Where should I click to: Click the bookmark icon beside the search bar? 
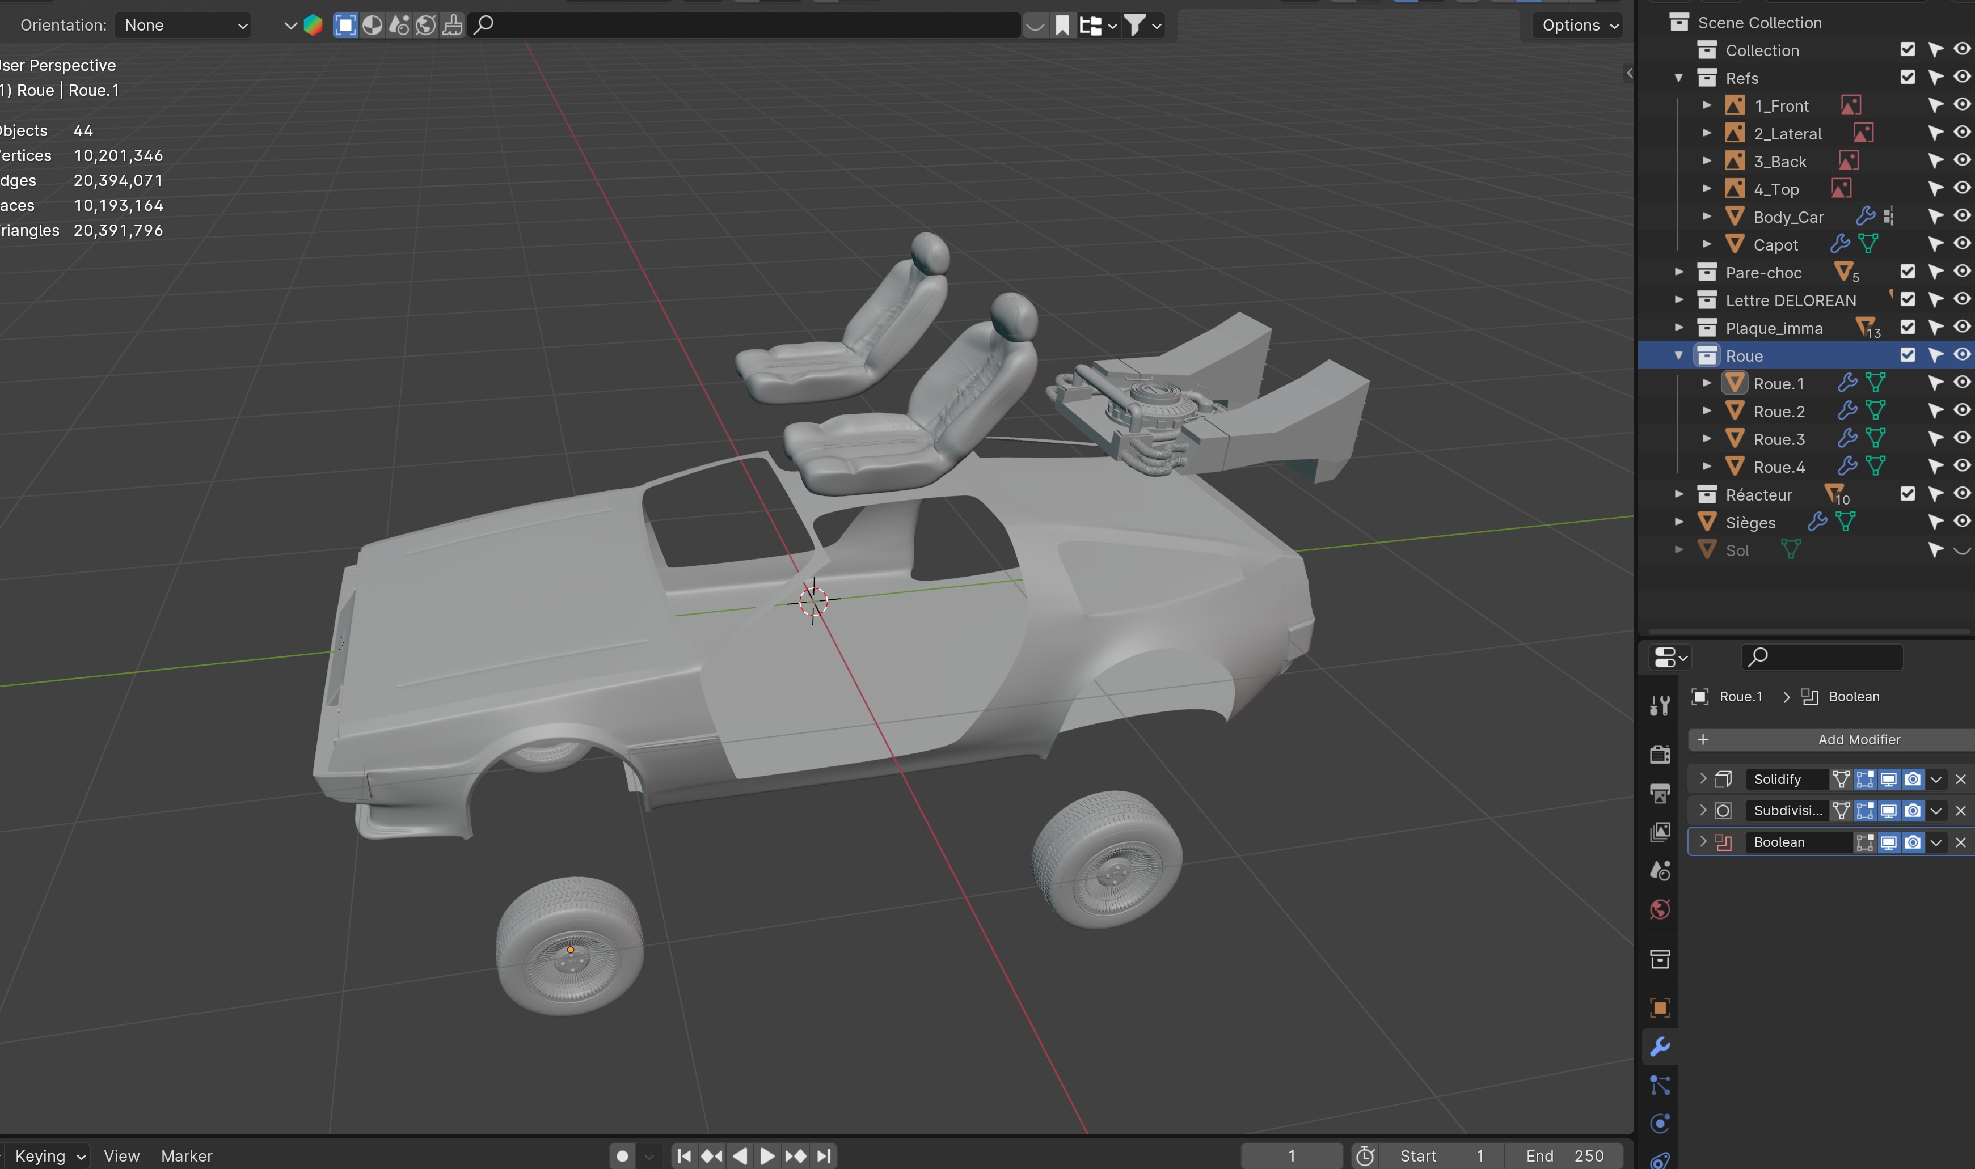(x=1062, y=25)
